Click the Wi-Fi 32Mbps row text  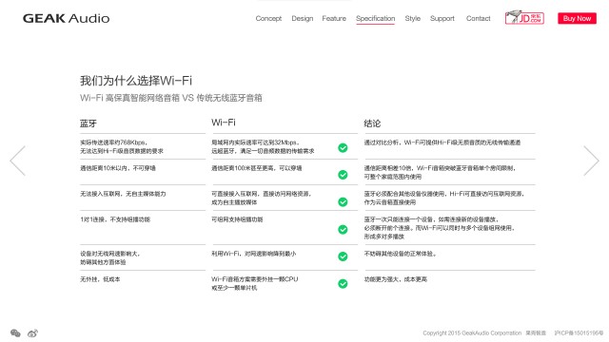coord(263,146)
